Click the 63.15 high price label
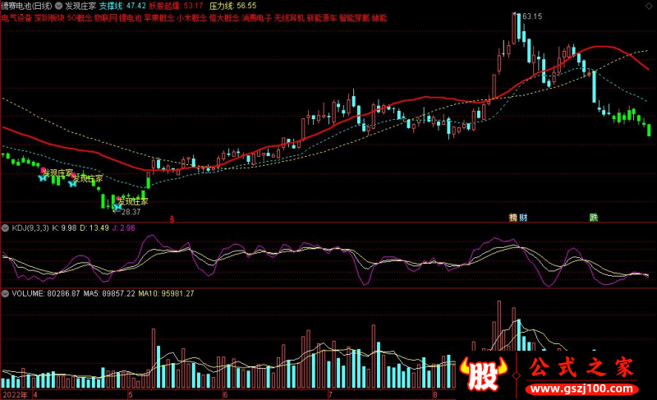Viewport: 657px width, 400px height. 532,16
